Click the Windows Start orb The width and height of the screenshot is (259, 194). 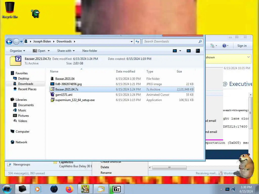click(x=7, y=189)
